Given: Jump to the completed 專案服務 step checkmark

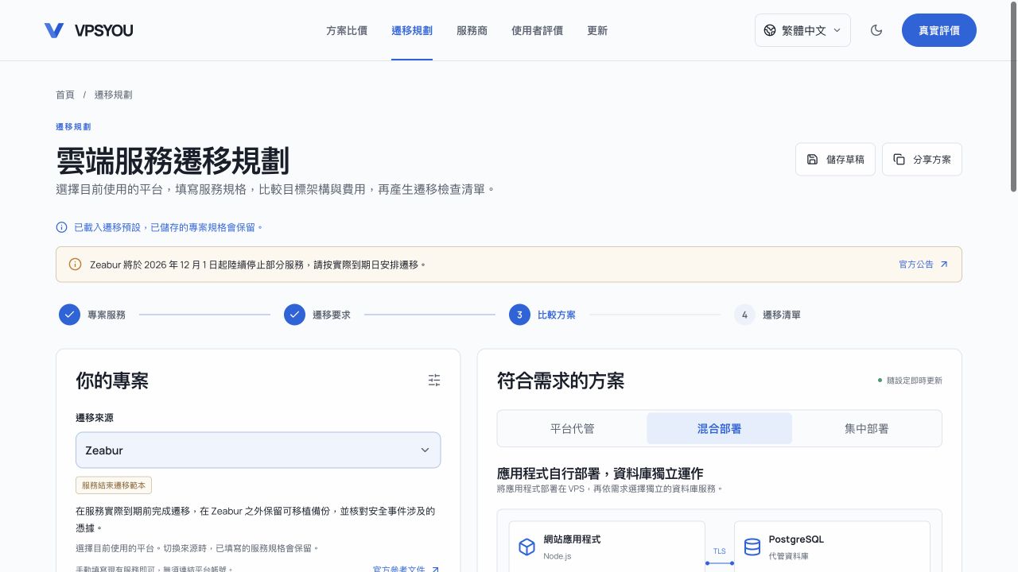Looking at the screenshot, I should (69, 315).
